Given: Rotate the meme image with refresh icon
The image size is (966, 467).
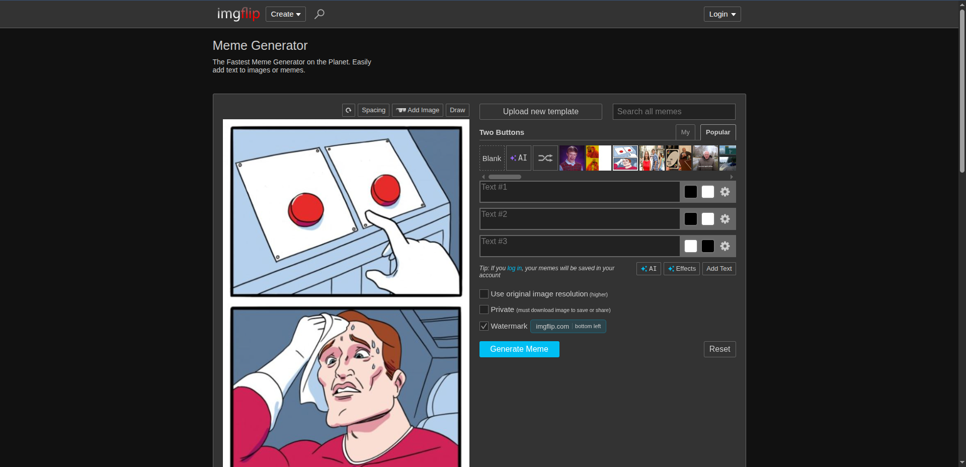Looking at the screenshot, I should [349, 110].
